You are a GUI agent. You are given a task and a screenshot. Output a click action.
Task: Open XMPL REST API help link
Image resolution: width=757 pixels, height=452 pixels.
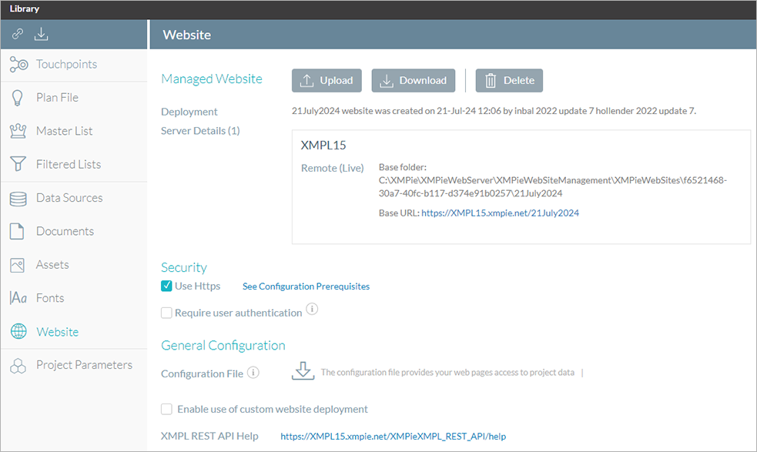[393, 436]
